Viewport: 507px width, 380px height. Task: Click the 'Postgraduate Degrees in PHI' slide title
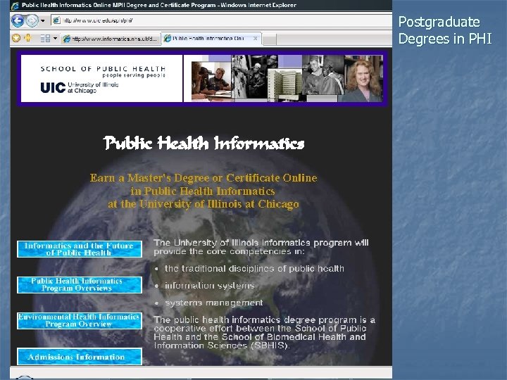tap(445, 30)
